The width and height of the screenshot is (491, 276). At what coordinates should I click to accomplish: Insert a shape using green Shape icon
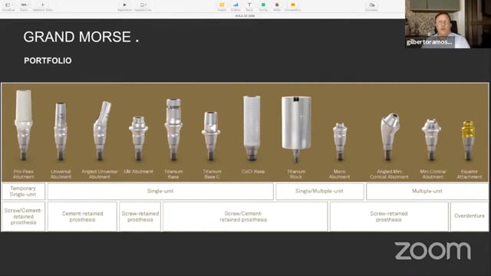coord(263,5)
